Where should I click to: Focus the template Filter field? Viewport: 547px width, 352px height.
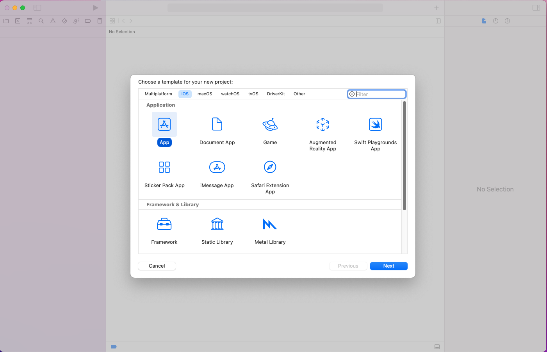(x=377, y=94)
